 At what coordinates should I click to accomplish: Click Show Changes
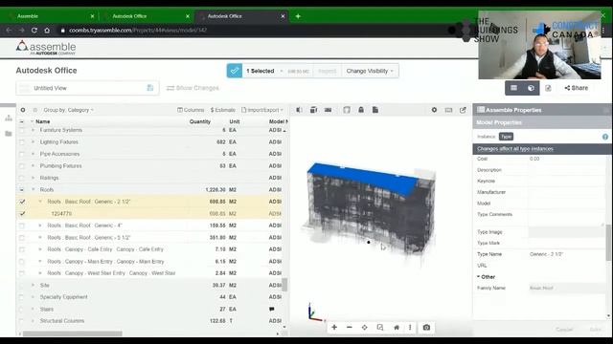click(x=193, y=88)
